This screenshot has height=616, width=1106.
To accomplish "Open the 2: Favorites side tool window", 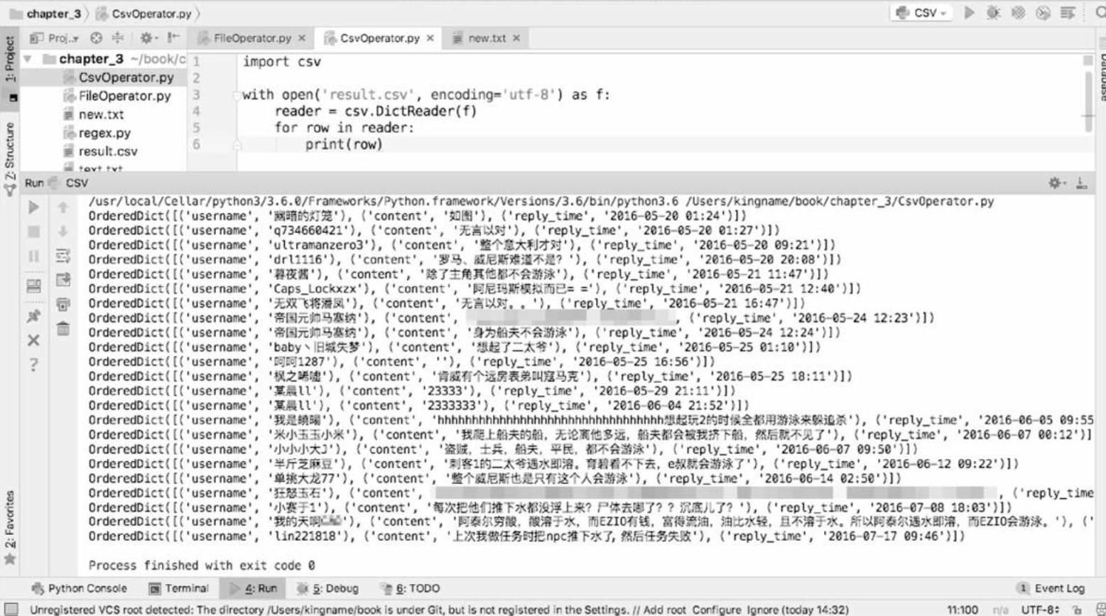I will click(x=9, y=526).
